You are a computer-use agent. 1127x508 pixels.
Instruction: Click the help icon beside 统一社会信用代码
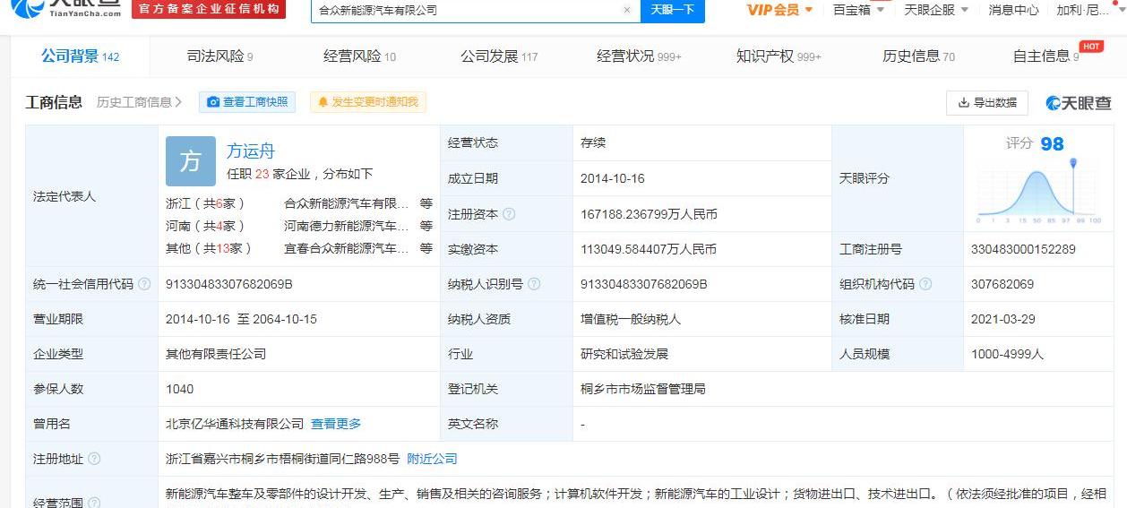144,284
